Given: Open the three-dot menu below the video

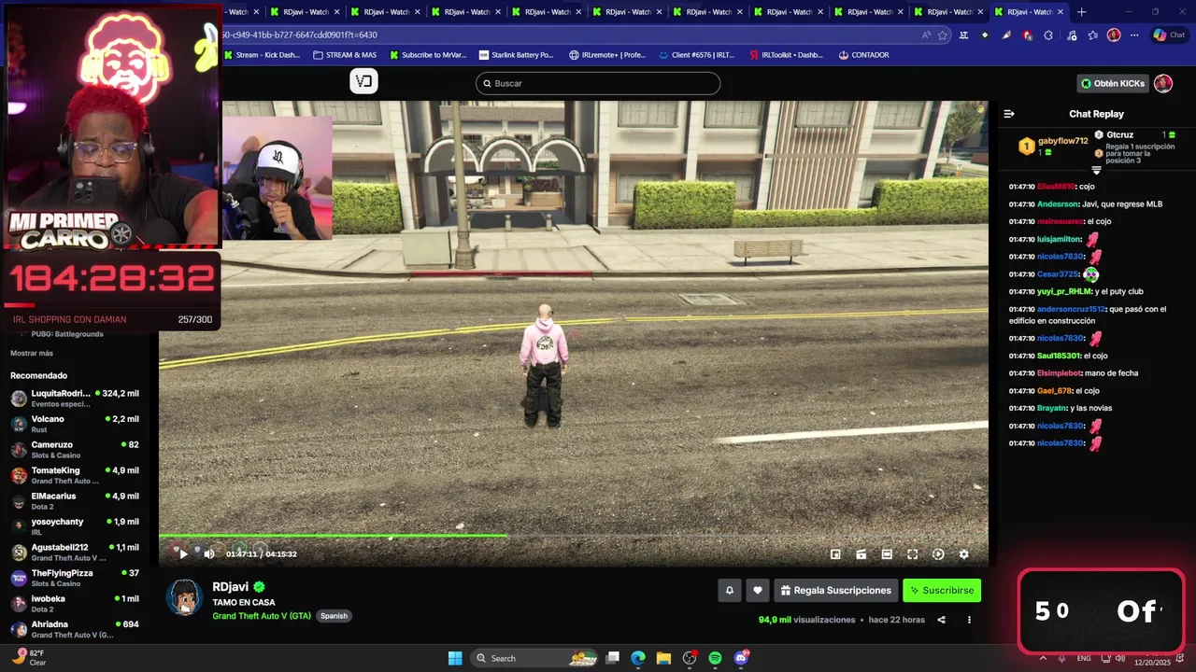Looking at the screenshot, I should click(969, 620).
